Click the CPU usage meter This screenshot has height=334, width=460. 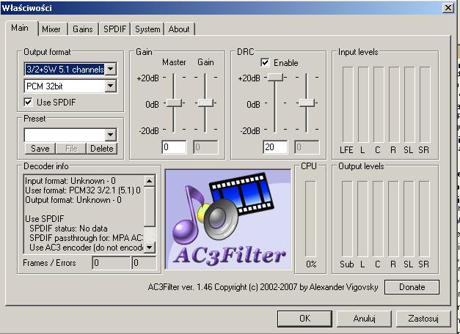coord(310,219)
